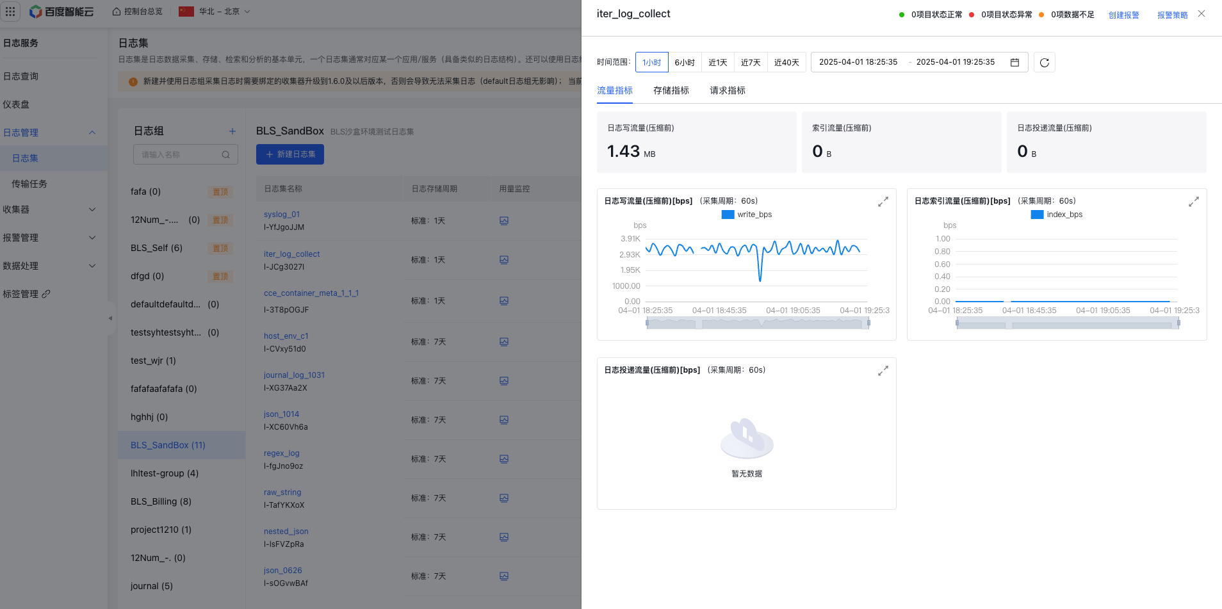Select the 1小时 time range
This screenshot has height=609, width=1222.
pos(652,62)
